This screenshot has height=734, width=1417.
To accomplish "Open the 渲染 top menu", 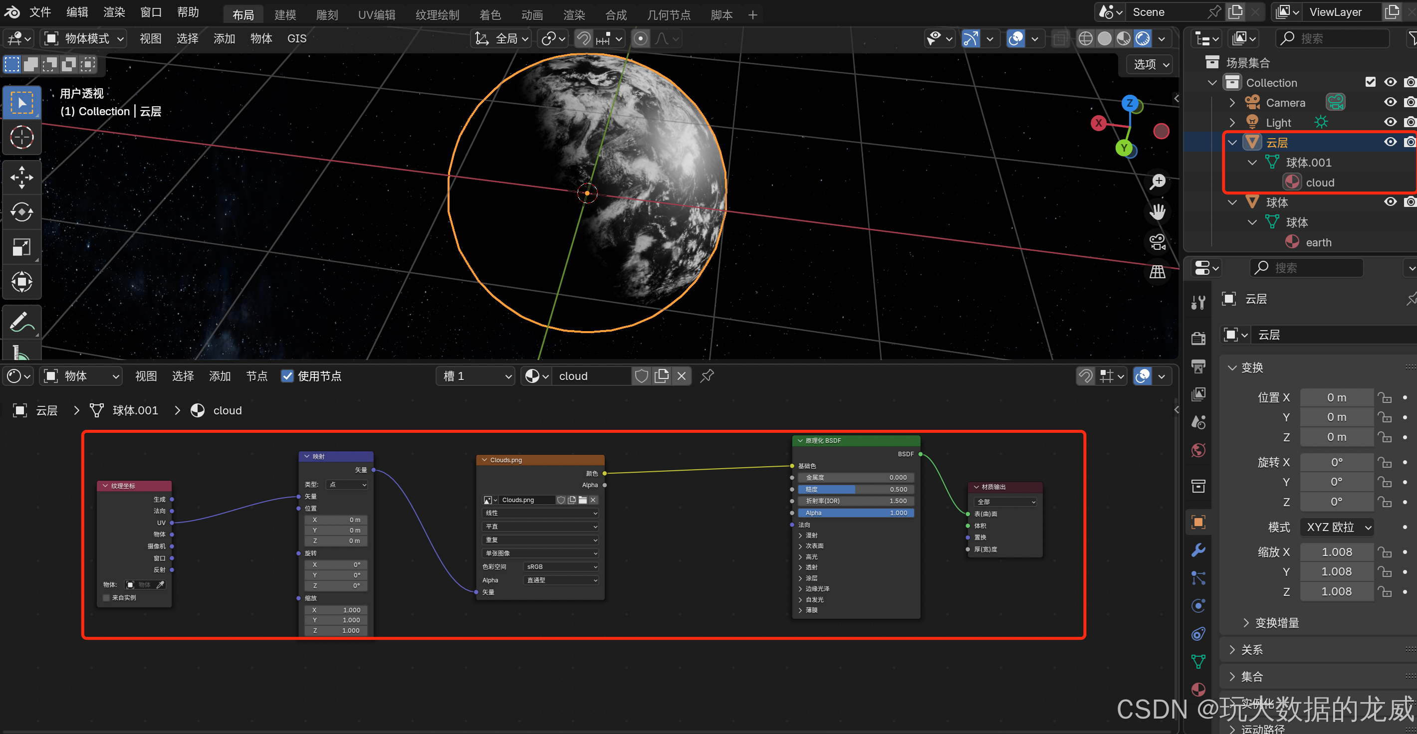I will [114, 12].
